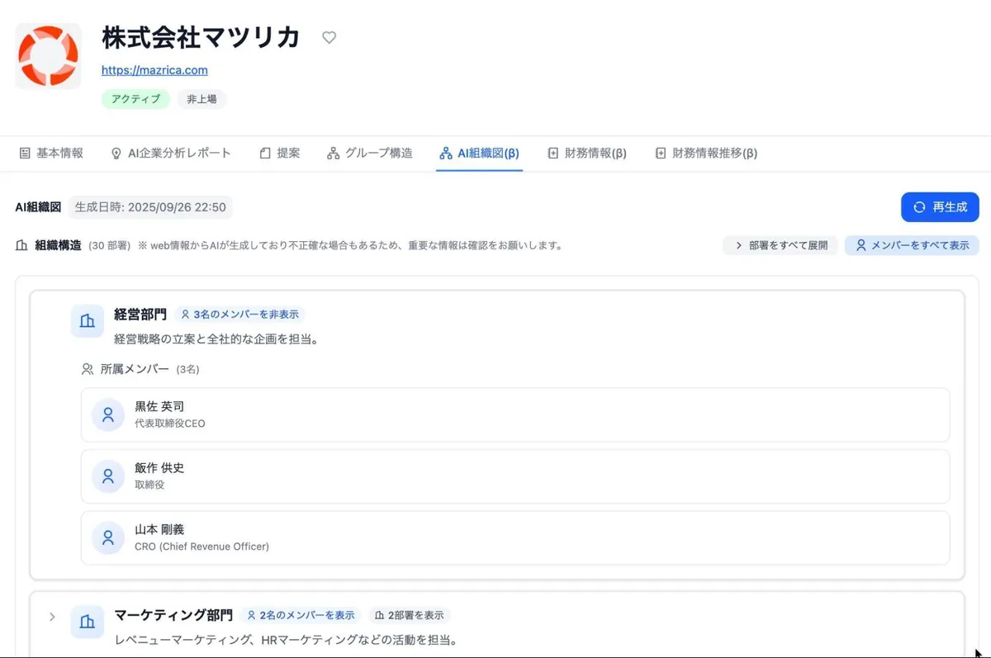This screenshot has width=991, height=658.
Task: Open the グループ構造 tab
Action: coord(369,153)
